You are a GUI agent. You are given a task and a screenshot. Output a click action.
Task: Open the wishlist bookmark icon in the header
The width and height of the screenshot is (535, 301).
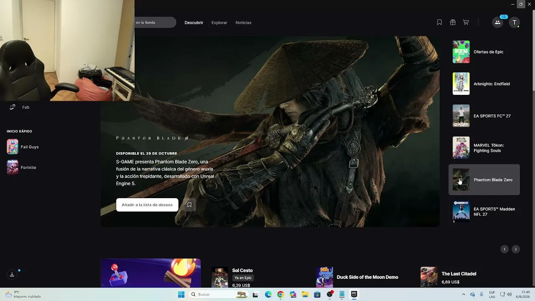439,23
